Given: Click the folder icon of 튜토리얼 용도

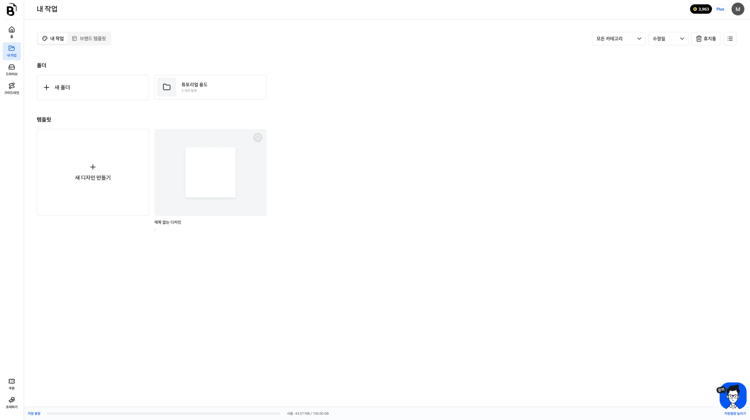Looking at the screenshot, I should pyautogui.click(x=167, y=87).
